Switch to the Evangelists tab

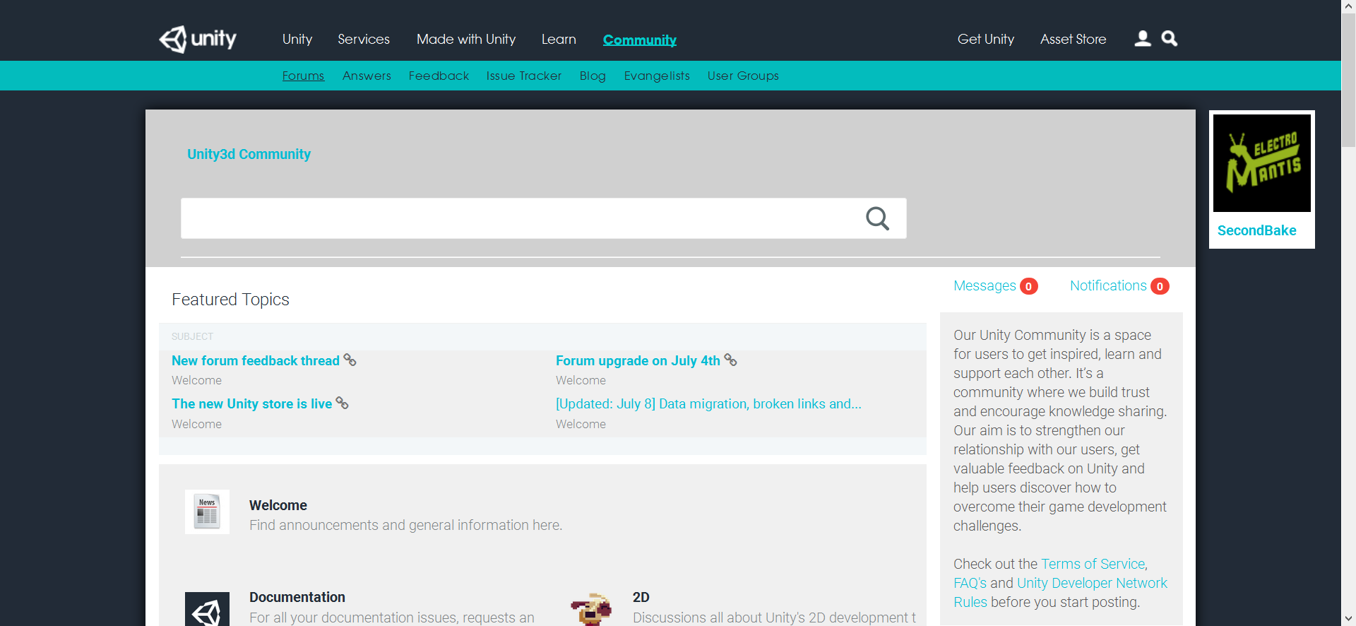coord(657,76)
